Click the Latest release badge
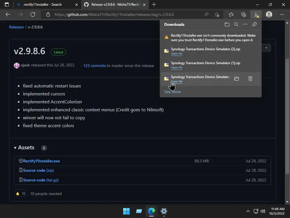Screen dimensions: 290x218 coord(58,52)
